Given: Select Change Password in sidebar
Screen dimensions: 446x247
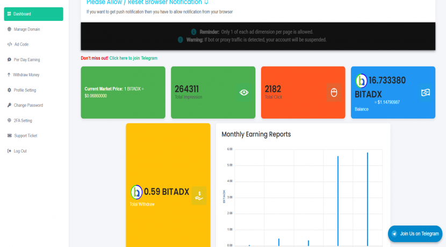Looking at the screenshot, I should point(28,105).
